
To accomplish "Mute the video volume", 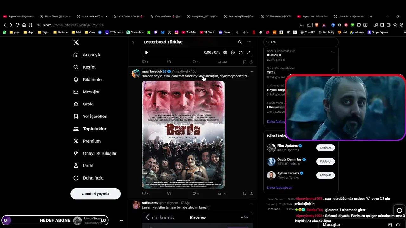I will (x=225, y=52).
